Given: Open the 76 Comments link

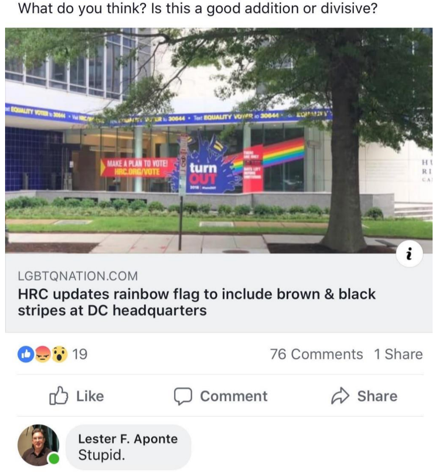Looking at the screenshot, I should pyautogui.click(x=317, y=354).
